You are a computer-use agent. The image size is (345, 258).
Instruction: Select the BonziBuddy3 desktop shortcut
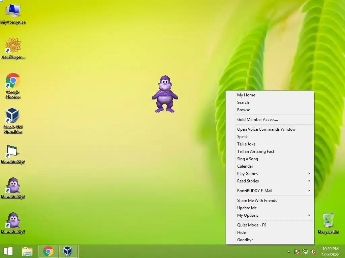13,188
